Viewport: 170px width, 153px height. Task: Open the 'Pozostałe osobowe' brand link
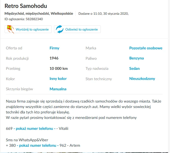click(146, 48)
